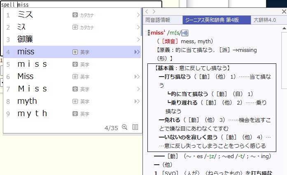Click the dictionary scrollbar up arrow

pos(284,29)
